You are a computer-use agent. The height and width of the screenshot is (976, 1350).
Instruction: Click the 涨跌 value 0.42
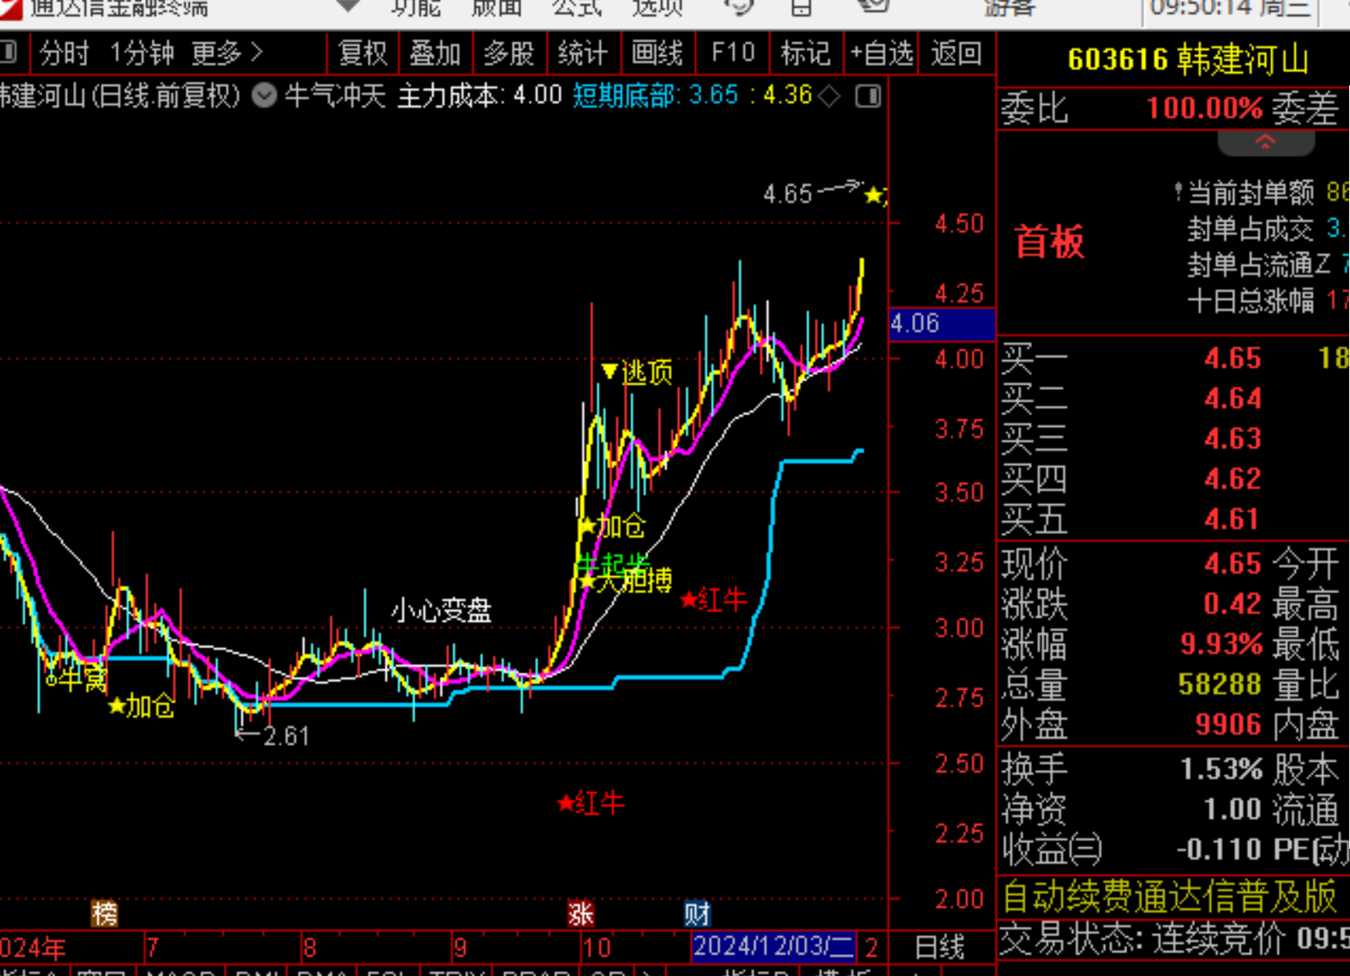pos(1233,604)
